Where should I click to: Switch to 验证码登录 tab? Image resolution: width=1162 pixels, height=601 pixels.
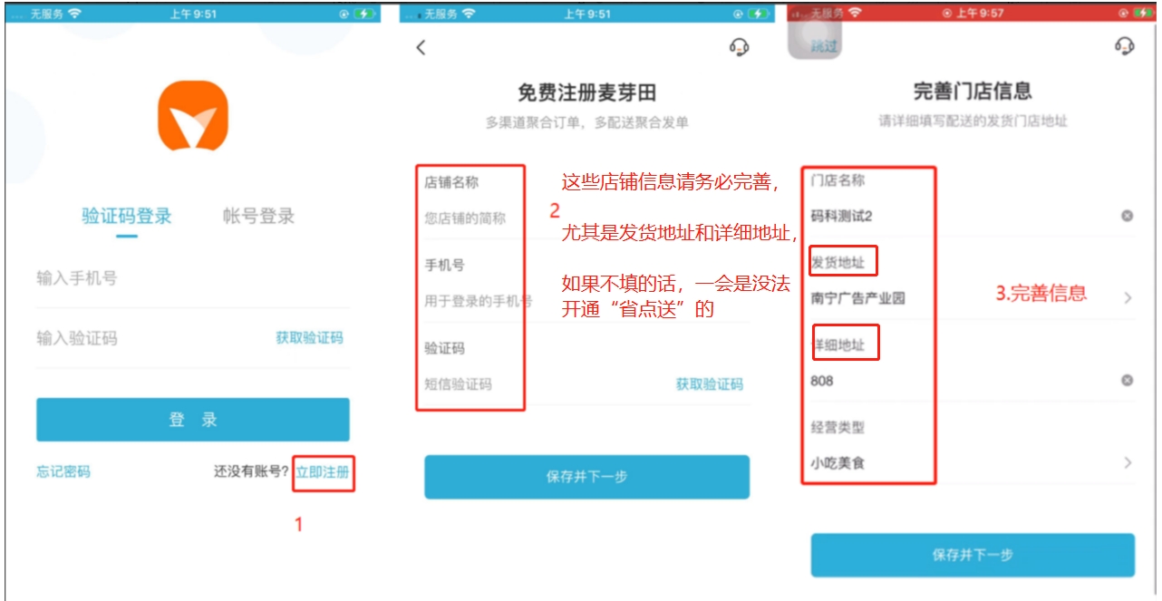pos(127,216)
